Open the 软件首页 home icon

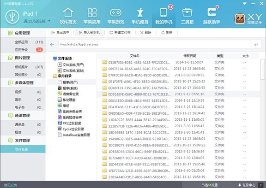68,13
